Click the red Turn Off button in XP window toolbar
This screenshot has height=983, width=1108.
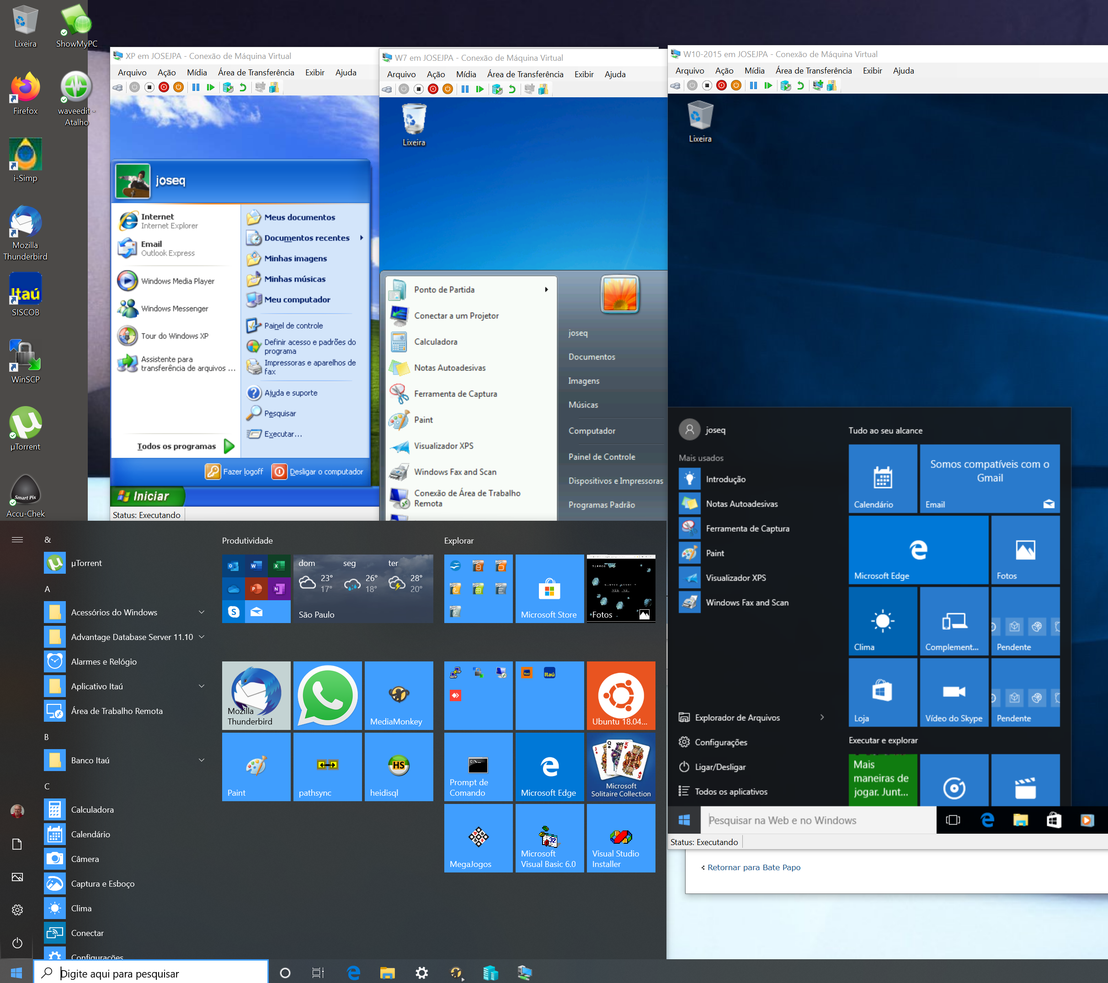tap(164, 87)
